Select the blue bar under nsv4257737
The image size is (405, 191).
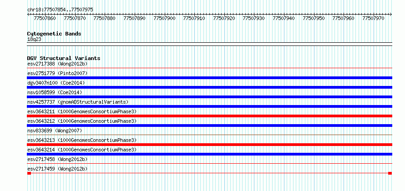pyautogui.click(x=209, y=106)
